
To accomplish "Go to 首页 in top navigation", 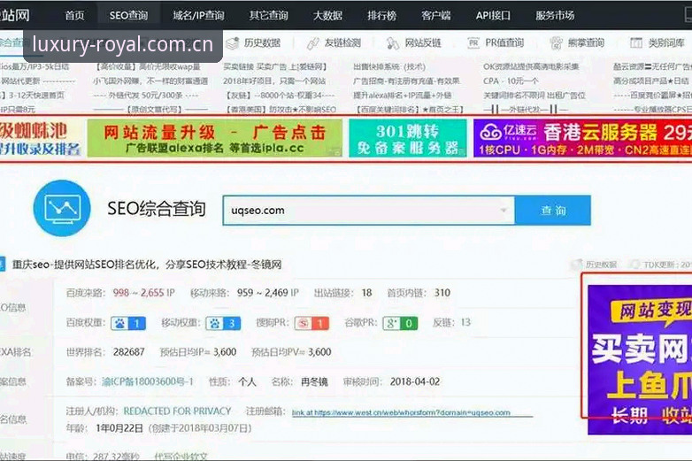I will pos(74,15).
